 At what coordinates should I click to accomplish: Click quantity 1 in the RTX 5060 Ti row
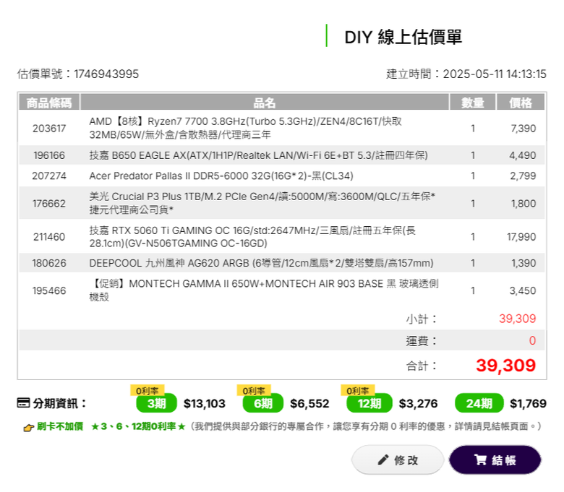coord(473,237)
